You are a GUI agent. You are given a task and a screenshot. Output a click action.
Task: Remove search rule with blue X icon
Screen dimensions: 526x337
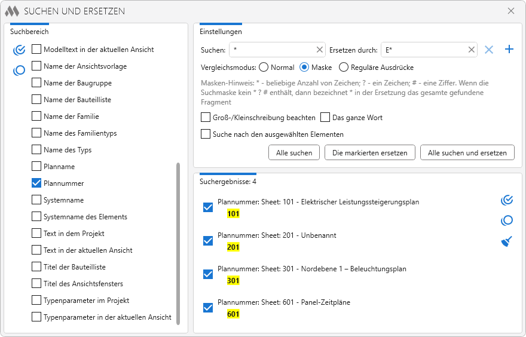(x=489, y=50)
